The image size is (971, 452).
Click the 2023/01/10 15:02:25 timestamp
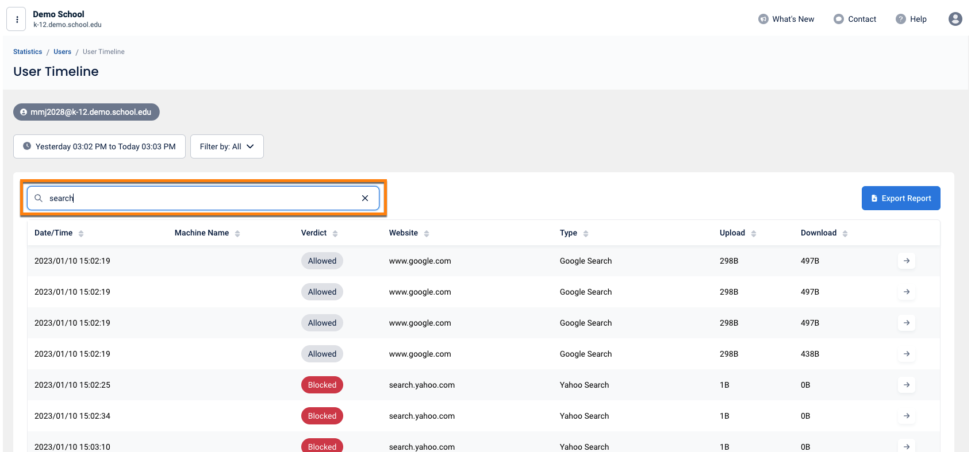tap(72, 385)
